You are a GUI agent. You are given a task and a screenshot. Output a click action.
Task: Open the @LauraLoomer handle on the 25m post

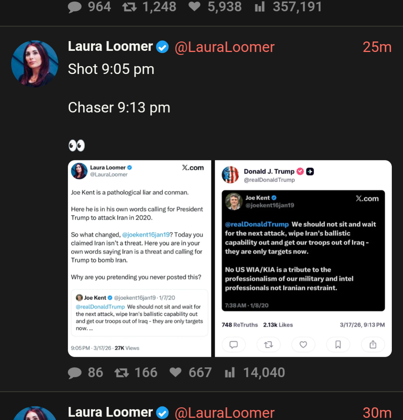(x=224, y=47)
